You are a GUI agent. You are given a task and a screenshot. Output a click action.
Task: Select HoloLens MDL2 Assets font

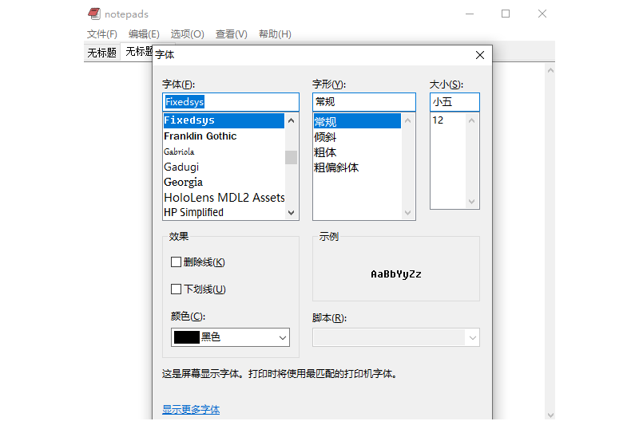pyautogui.click(x=224, y=198)
